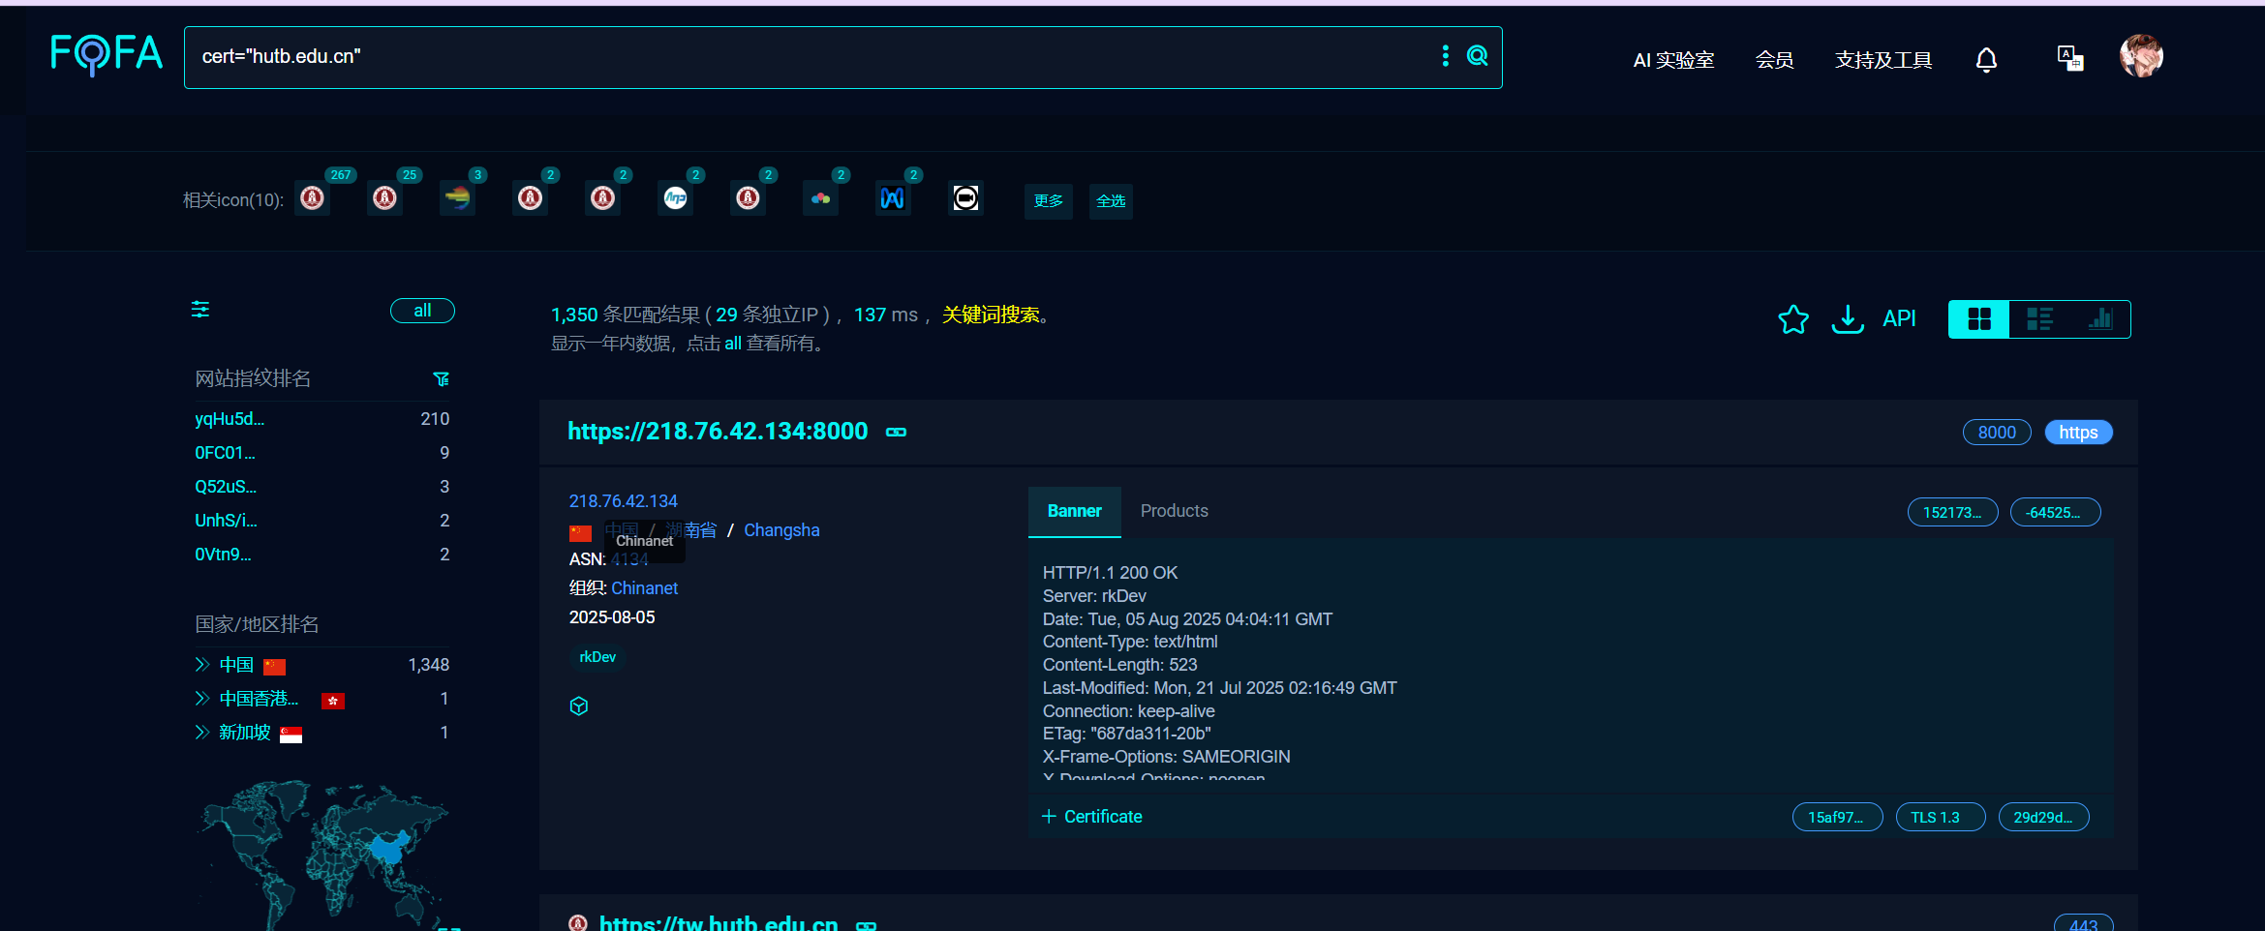Open the three-dot options menu in search box
2265x931 pixels.
click(1445, 56)
